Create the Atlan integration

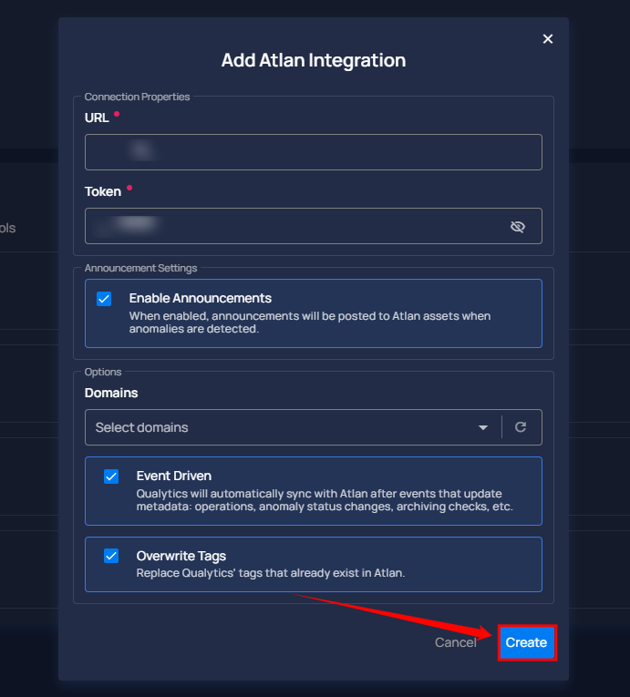click(526, 642)
